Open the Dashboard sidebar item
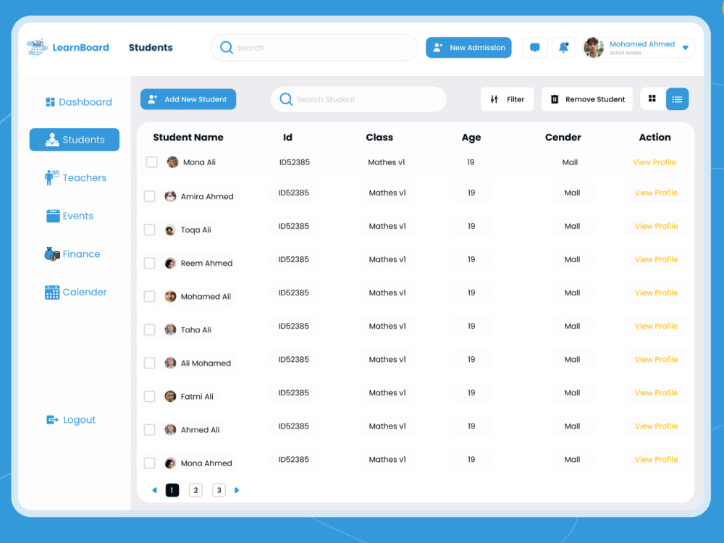 (78, 102)
